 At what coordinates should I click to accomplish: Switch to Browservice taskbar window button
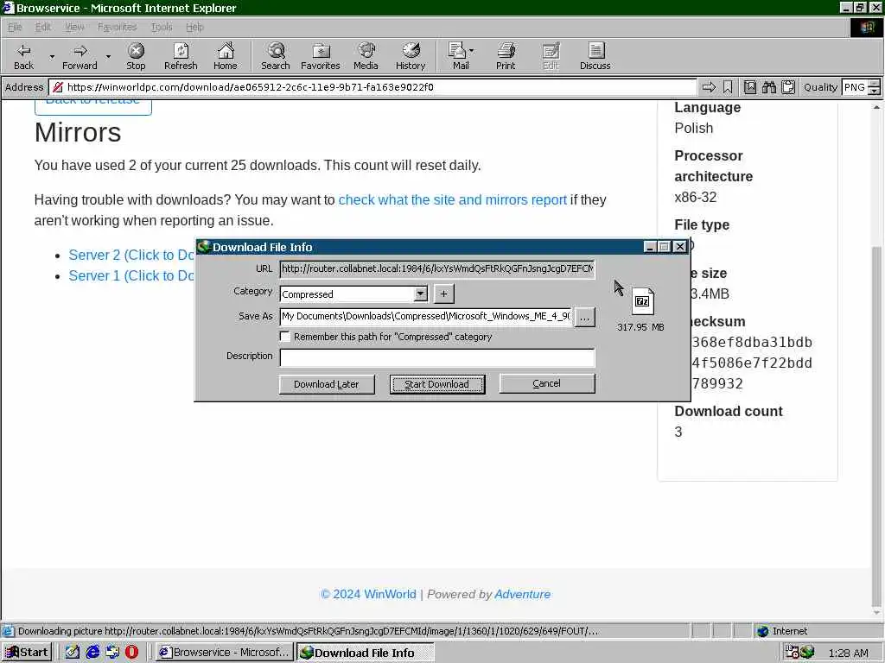[x=225, y=653]
